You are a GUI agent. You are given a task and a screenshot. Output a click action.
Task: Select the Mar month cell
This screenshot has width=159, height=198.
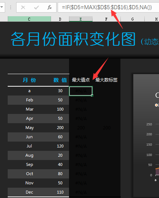coord(29,109)
